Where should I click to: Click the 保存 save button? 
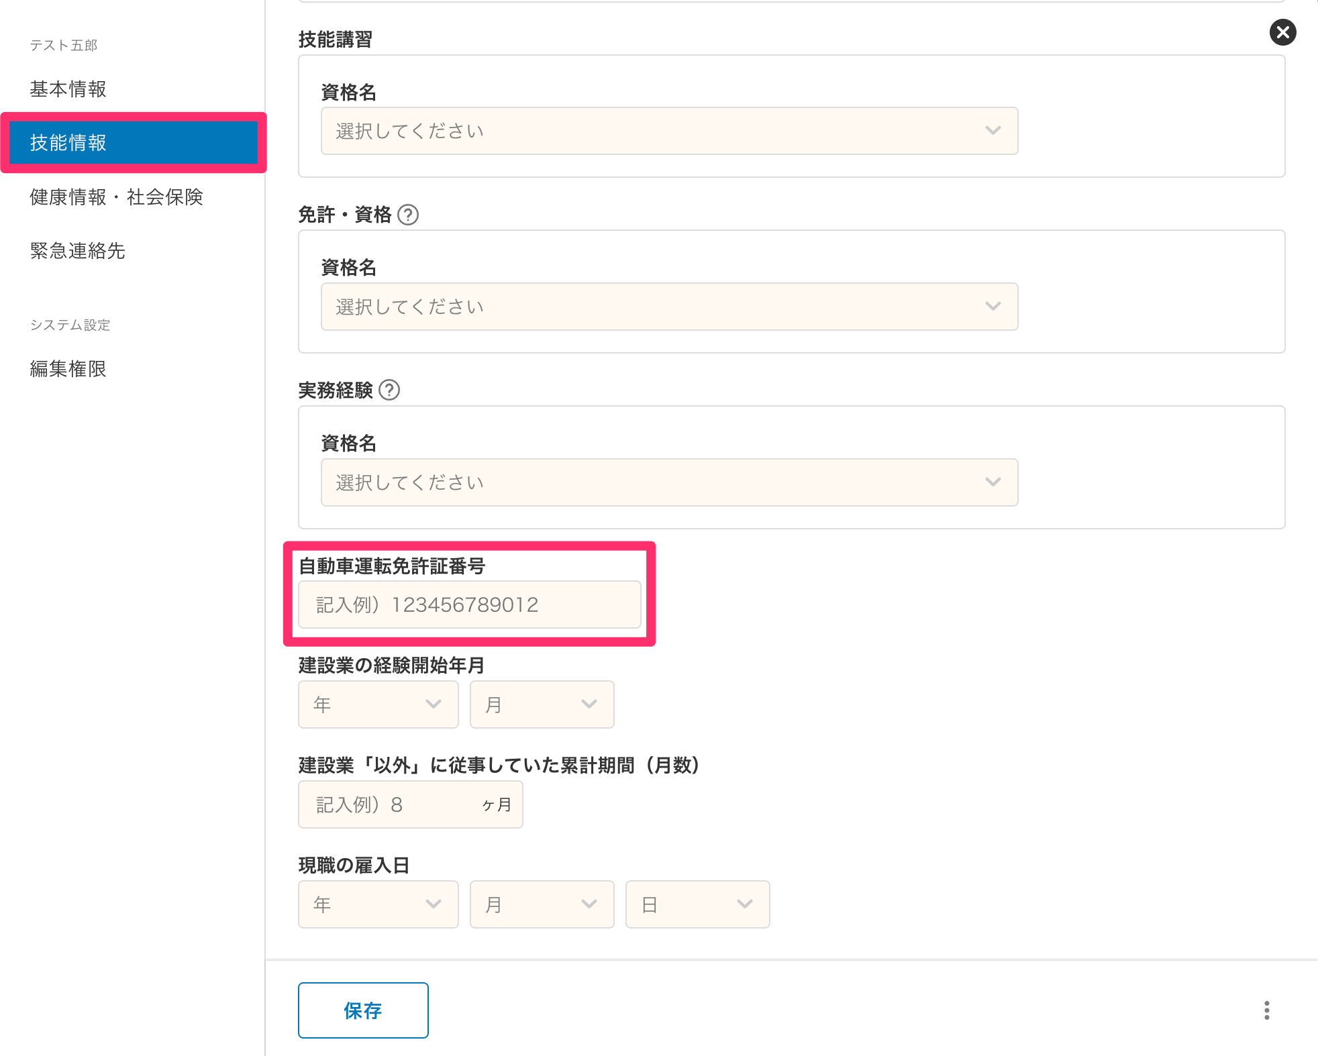(x=362, y=1010)
